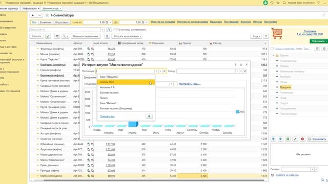The image size is (328, 184).
Task: Expand the Сегмент dropdown arrow
Action: coord(312,169)
